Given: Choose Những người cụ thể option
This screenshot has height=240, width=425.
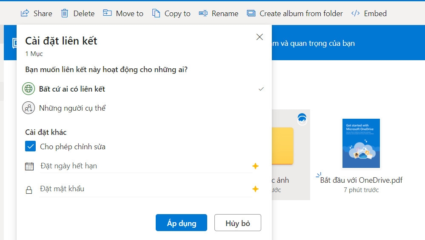Looking at the screenshot, I should click(143, 108).
